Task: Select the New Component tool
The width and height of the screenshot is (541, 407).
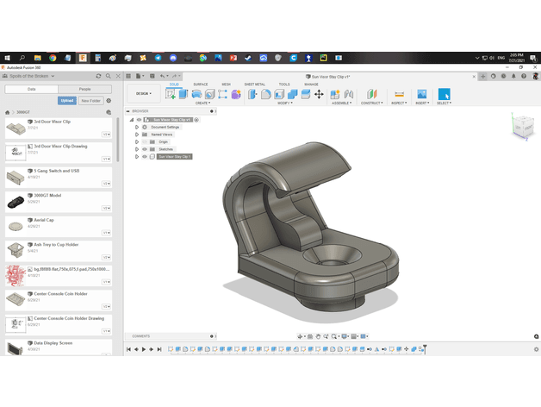Action: click(335, 94)
